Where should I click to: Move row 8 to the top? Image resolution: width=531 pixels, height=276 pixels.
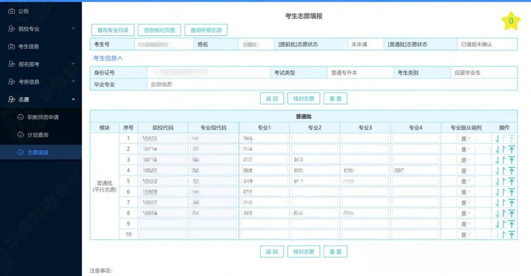point(512,214)
